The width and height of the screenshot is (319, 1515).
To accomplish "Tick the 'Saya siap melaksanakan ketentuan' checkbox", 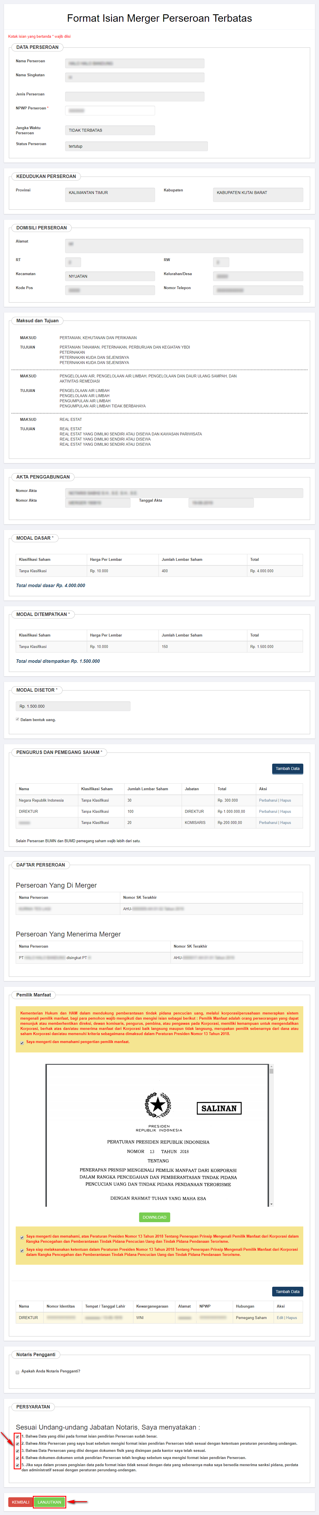I will coord(22,1250).
